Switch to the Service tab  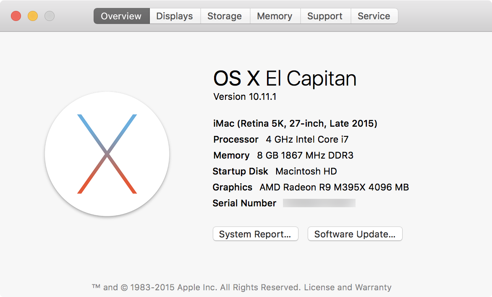tap(374, 16)
